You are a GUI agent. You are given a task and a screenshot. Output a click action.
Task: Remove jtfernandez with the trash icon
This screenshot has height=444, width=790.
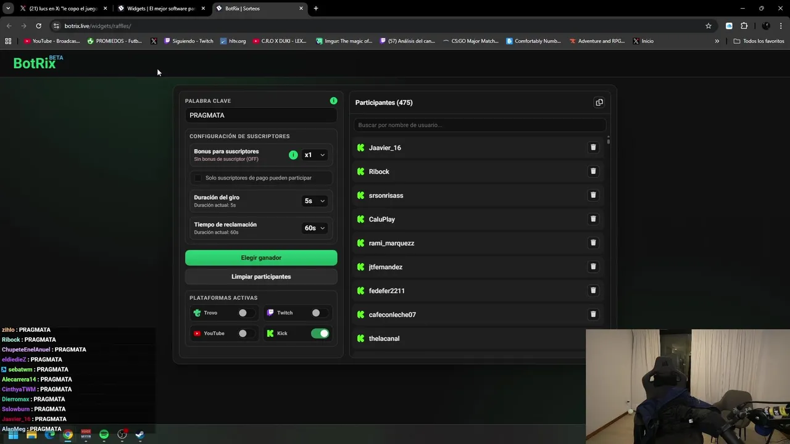tap(593, 266)
